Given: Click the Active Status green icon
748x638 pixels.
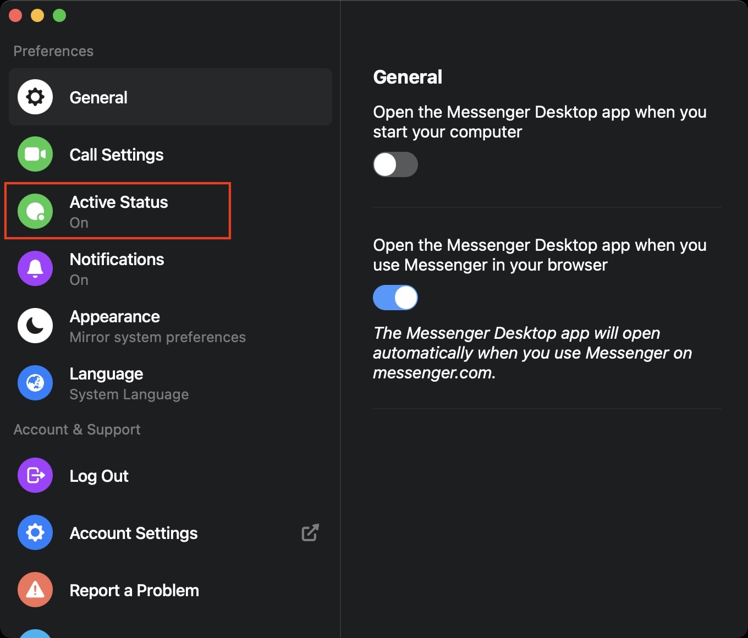Looking at the screenshot, I should point(35,211).
